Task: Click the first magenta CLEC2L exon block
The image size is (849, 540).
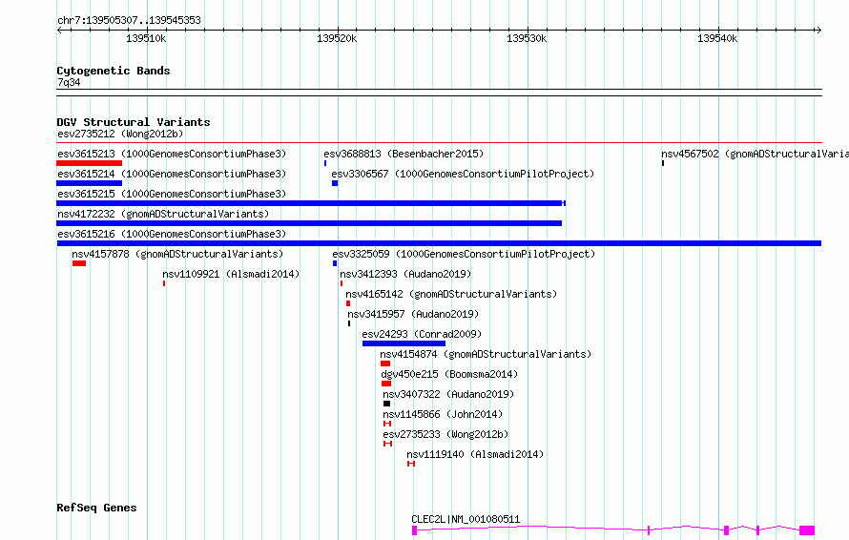Action: tap(415, 530)
